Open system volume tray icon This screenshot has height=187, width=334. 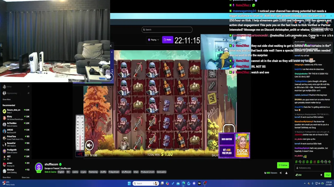tap(319, 183)
